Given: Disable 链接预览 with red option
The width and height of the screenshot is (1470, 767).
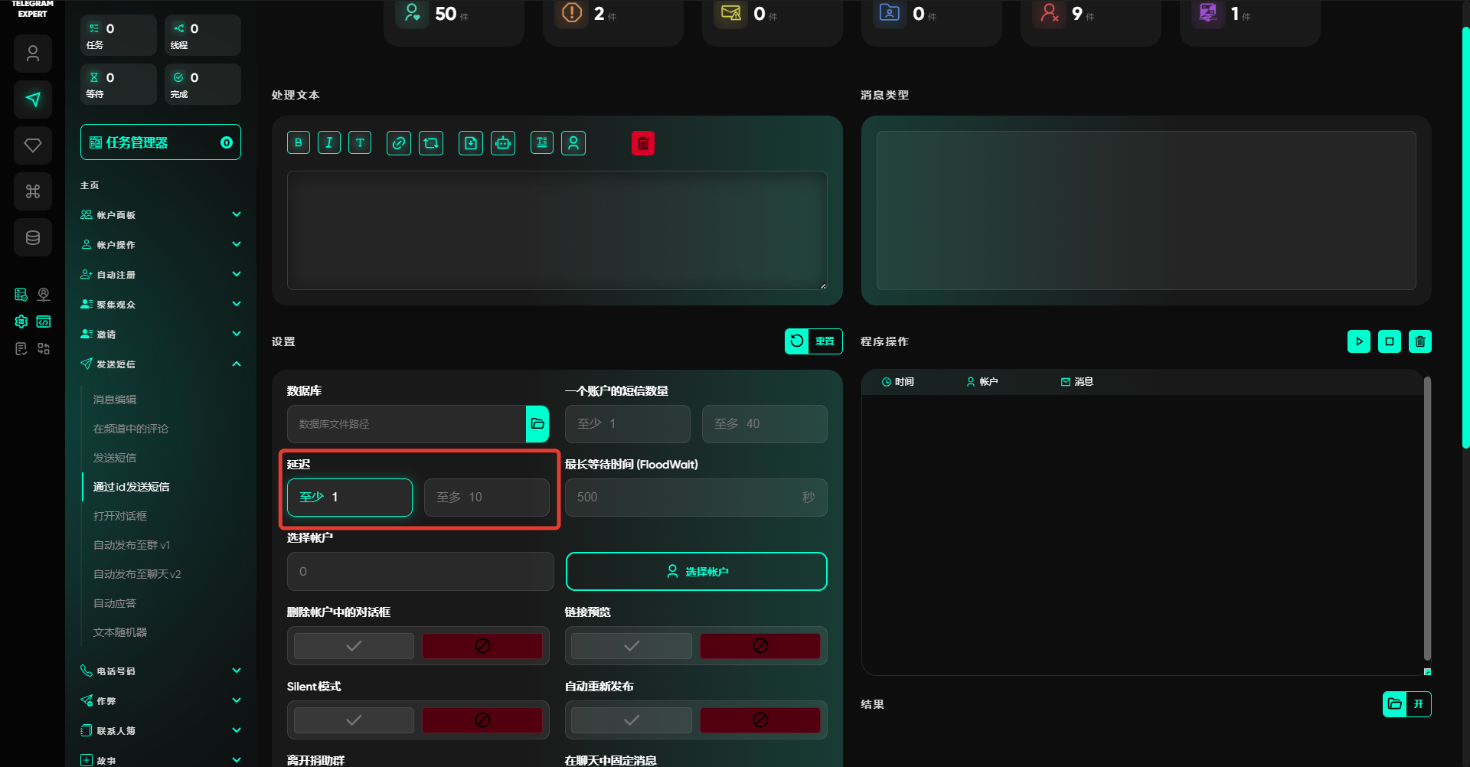Looking at the screenshot, I should (759, 646).
